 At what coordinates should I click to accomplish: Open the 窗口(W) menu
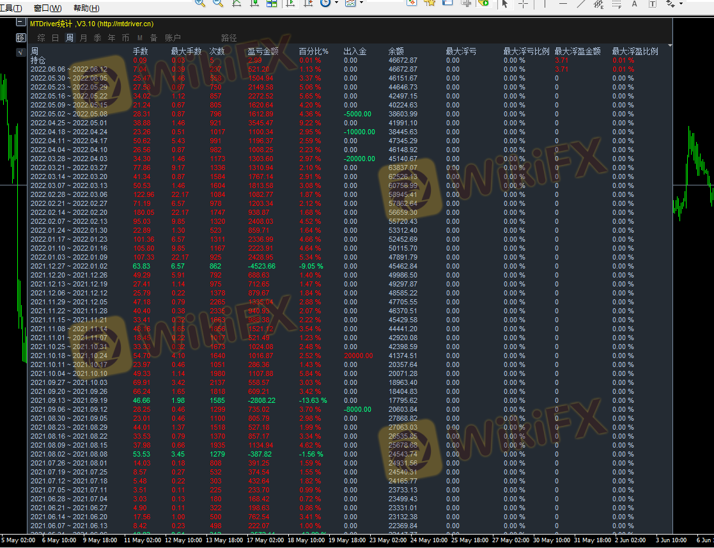[48, 8]
